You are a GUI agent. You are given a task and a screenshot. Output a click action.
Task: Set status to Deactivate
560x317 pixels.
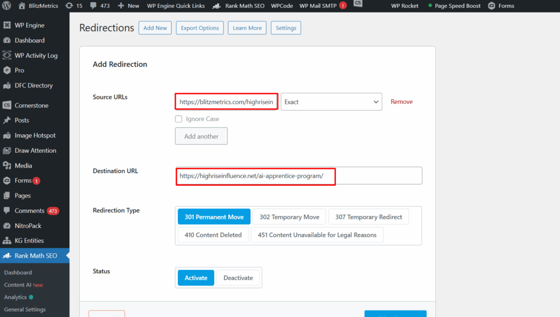click(238, 278)
